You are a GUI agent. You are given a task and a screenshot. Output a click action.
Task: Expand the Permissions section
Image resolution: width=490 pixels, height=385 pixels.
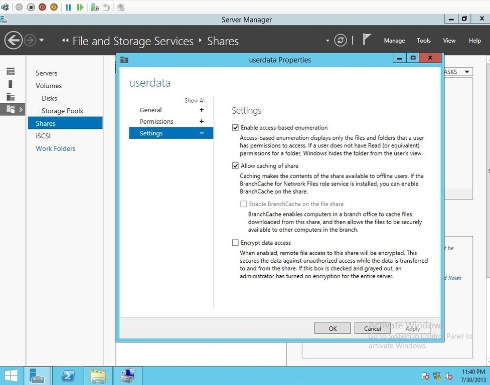(x=201, y=121)
